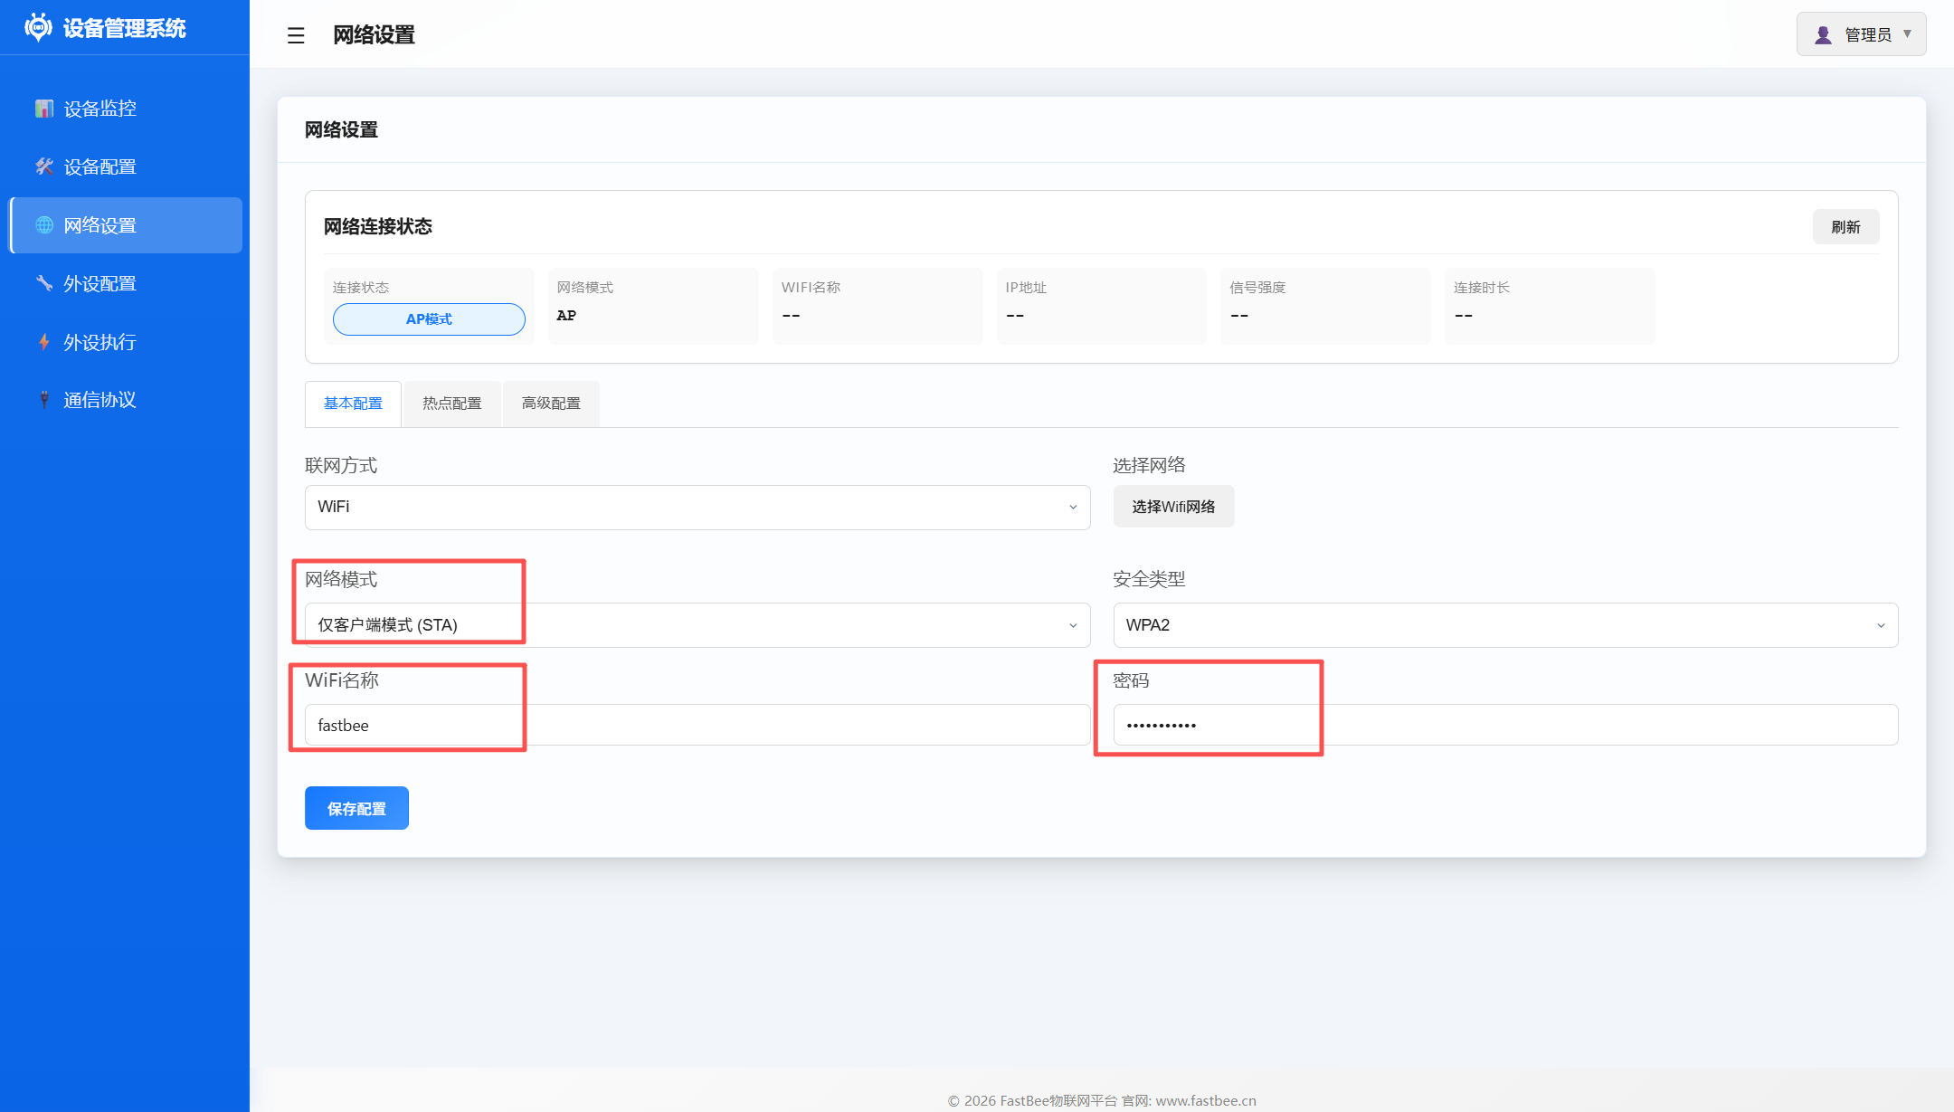Screen dimensions: 1954x1112
Task: Switch to the 热点配置 tab
Action: tap(452, 404)
